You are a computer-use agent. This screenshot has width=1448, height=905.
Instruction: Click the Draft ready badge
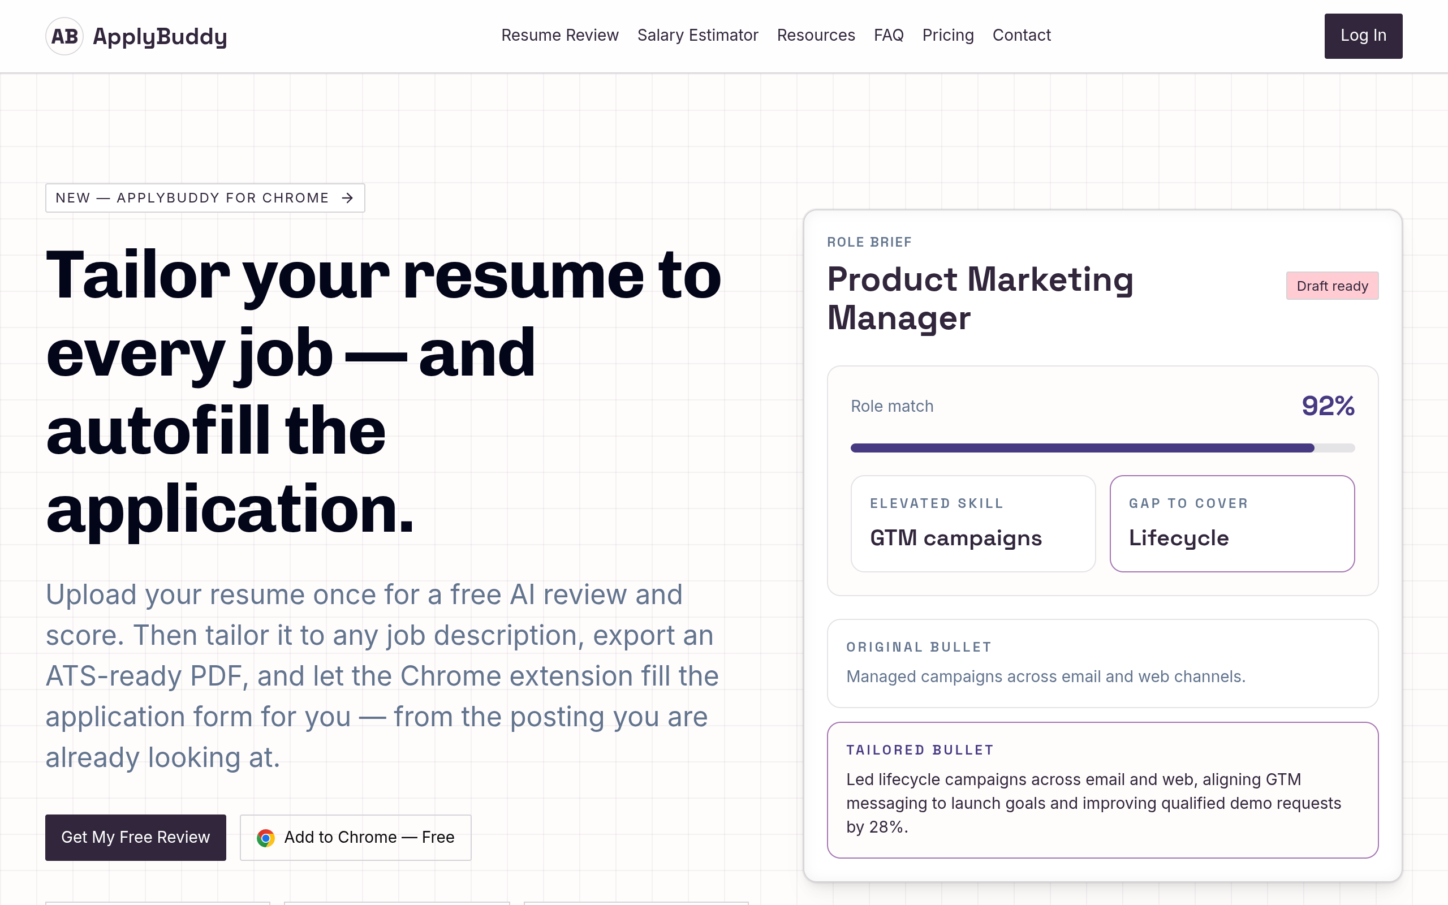tap(1333, 286)
